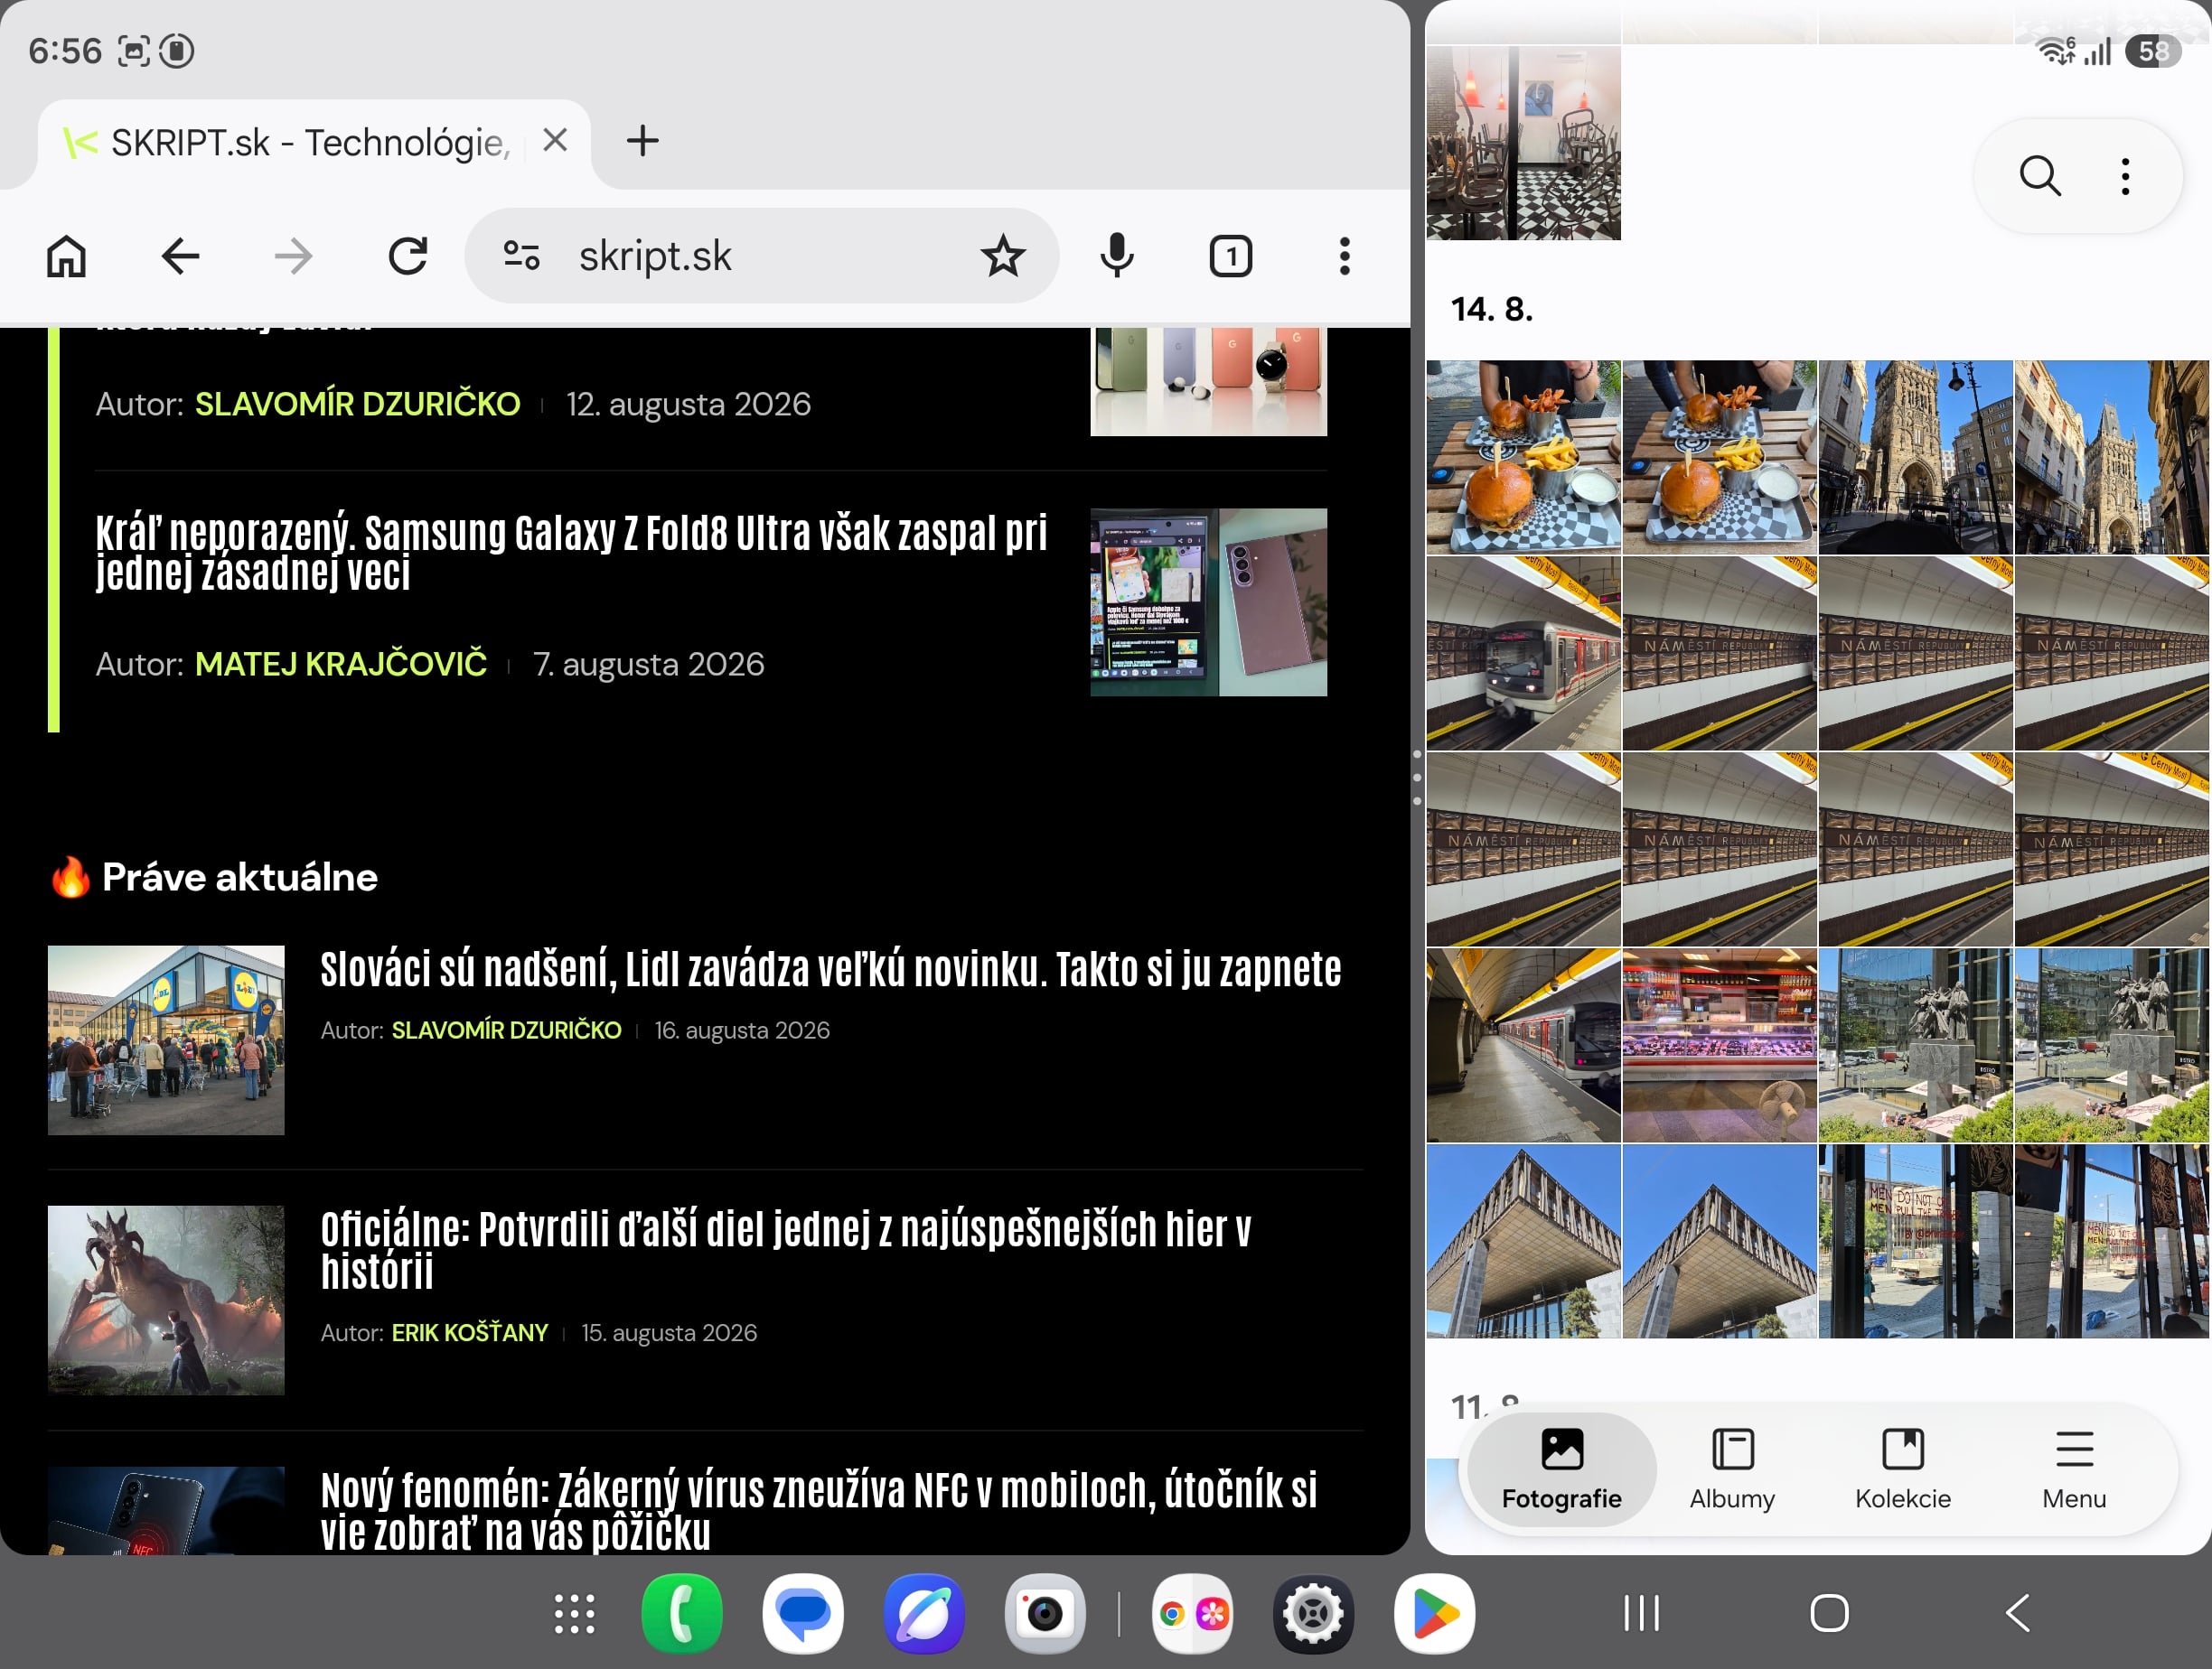Open author Matej Krajčovič's page
This screenshot has width=2212, height=1669.
341,664
